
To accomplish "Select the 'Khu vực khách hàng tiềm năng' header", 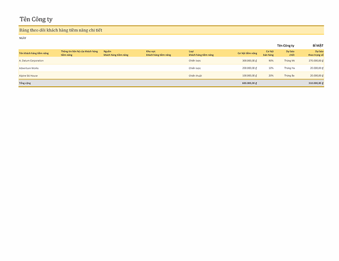I will coord(158,53).
